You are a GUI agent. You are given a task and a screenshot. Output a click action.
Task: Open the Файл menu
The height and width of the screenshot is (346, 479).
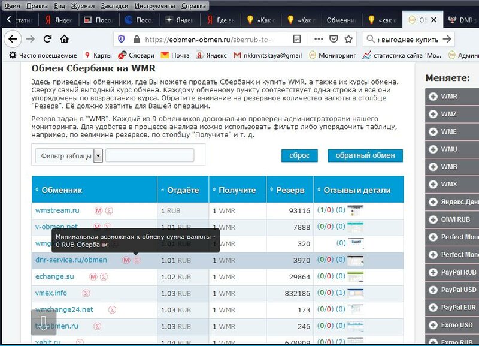[x=13, y=6]
